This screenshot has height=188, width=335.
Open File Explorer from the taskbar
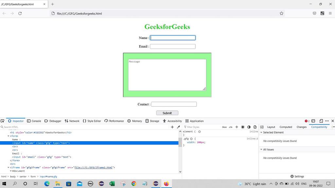58,183
